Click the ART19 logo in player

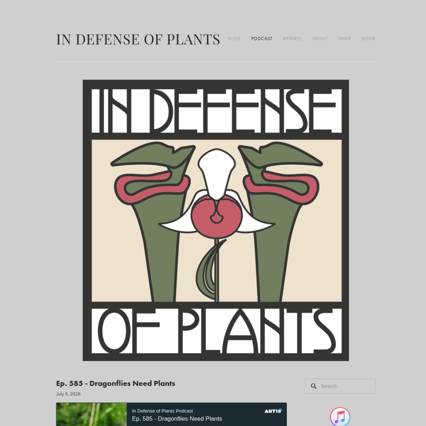(x=273, y=411)
